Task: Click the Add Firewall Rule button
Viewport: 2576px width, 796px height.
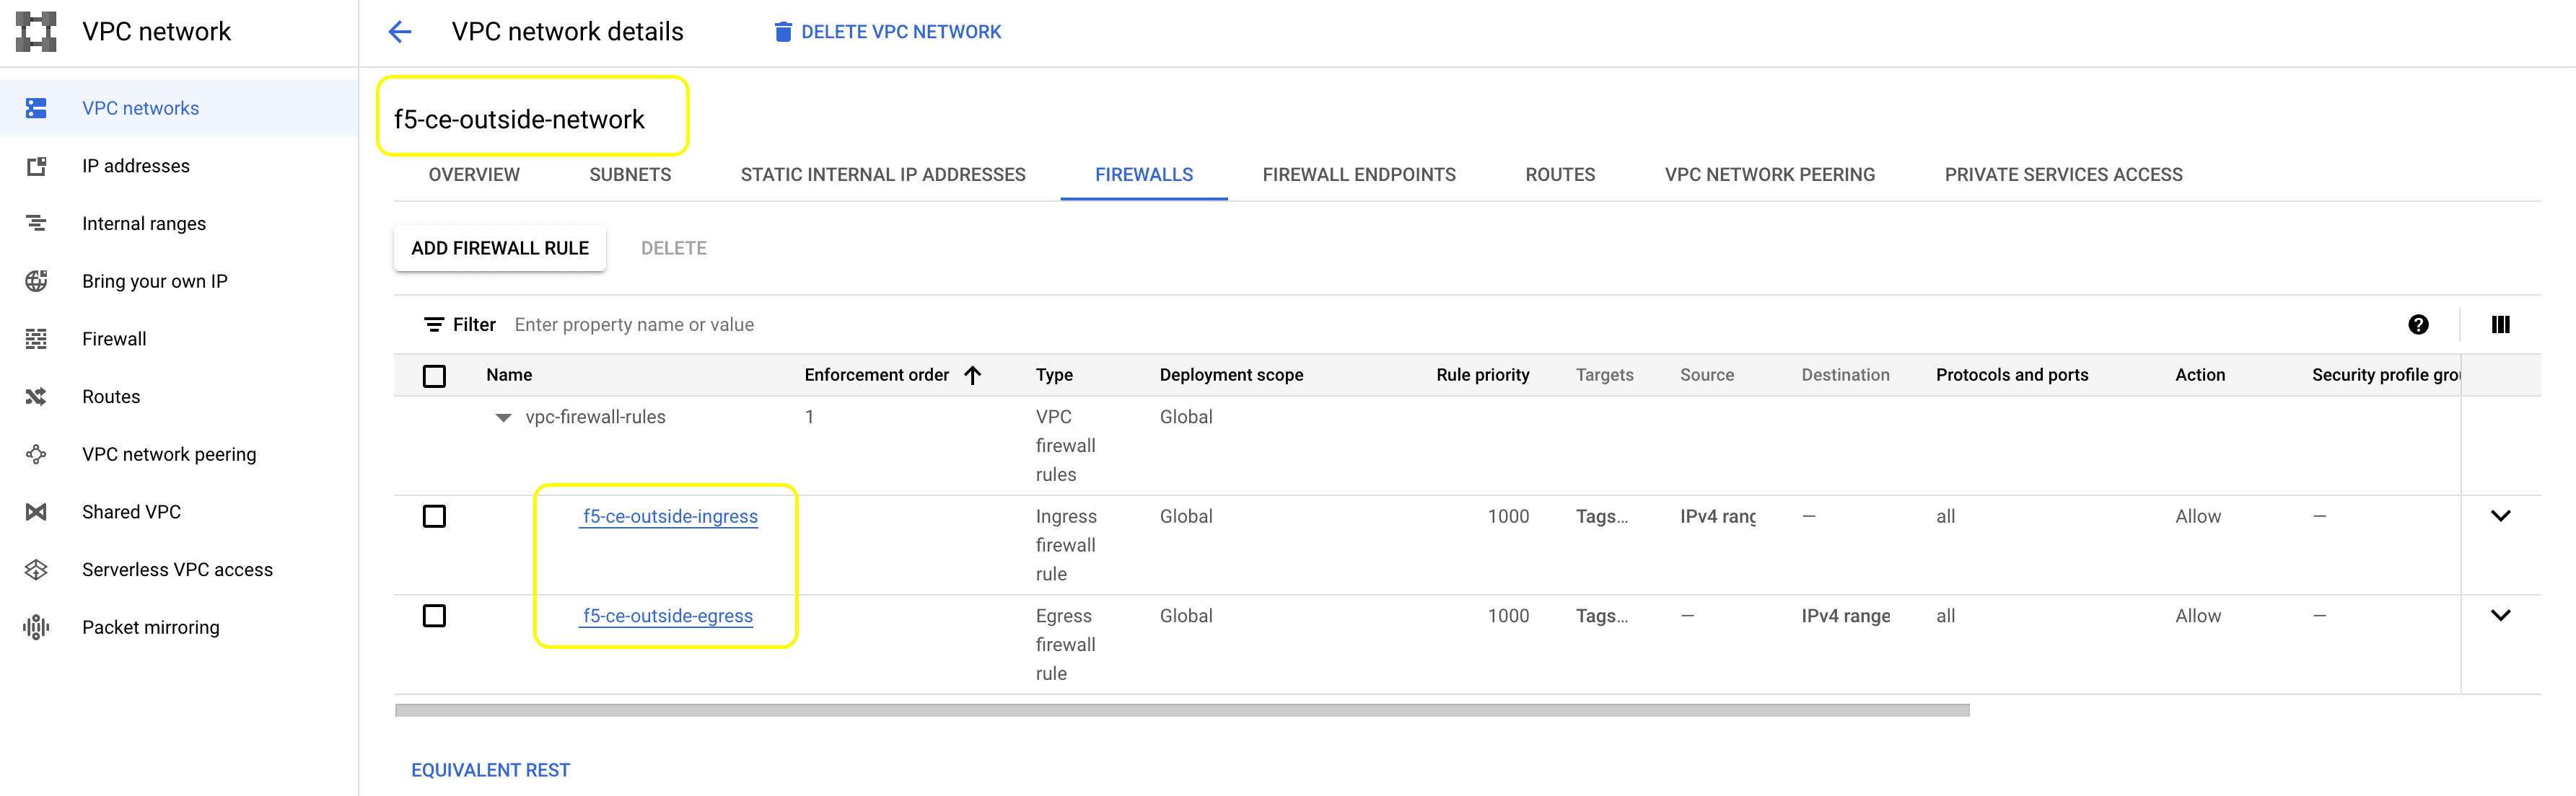Action: [x=500, y=248]
